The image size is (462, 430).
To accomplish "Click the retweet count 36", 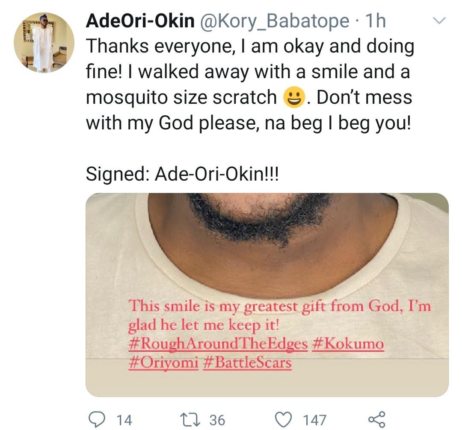I will (217, 420).
